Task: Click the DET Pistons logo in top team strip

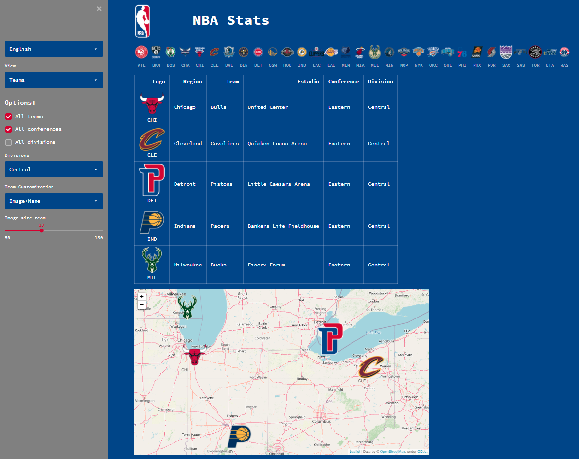Action: pyautogui.click(x=258, y=53)
